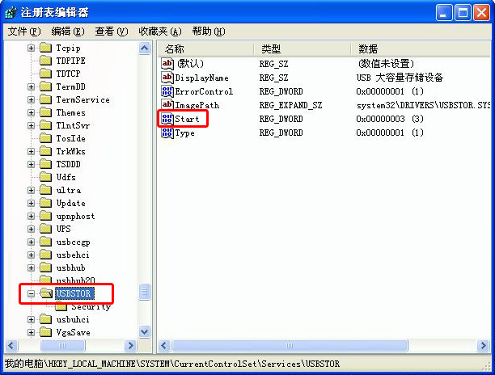Select the ErrorControl value icon
Image resolution: width=495 pixels, height=375 pixels.
[167, 91]
